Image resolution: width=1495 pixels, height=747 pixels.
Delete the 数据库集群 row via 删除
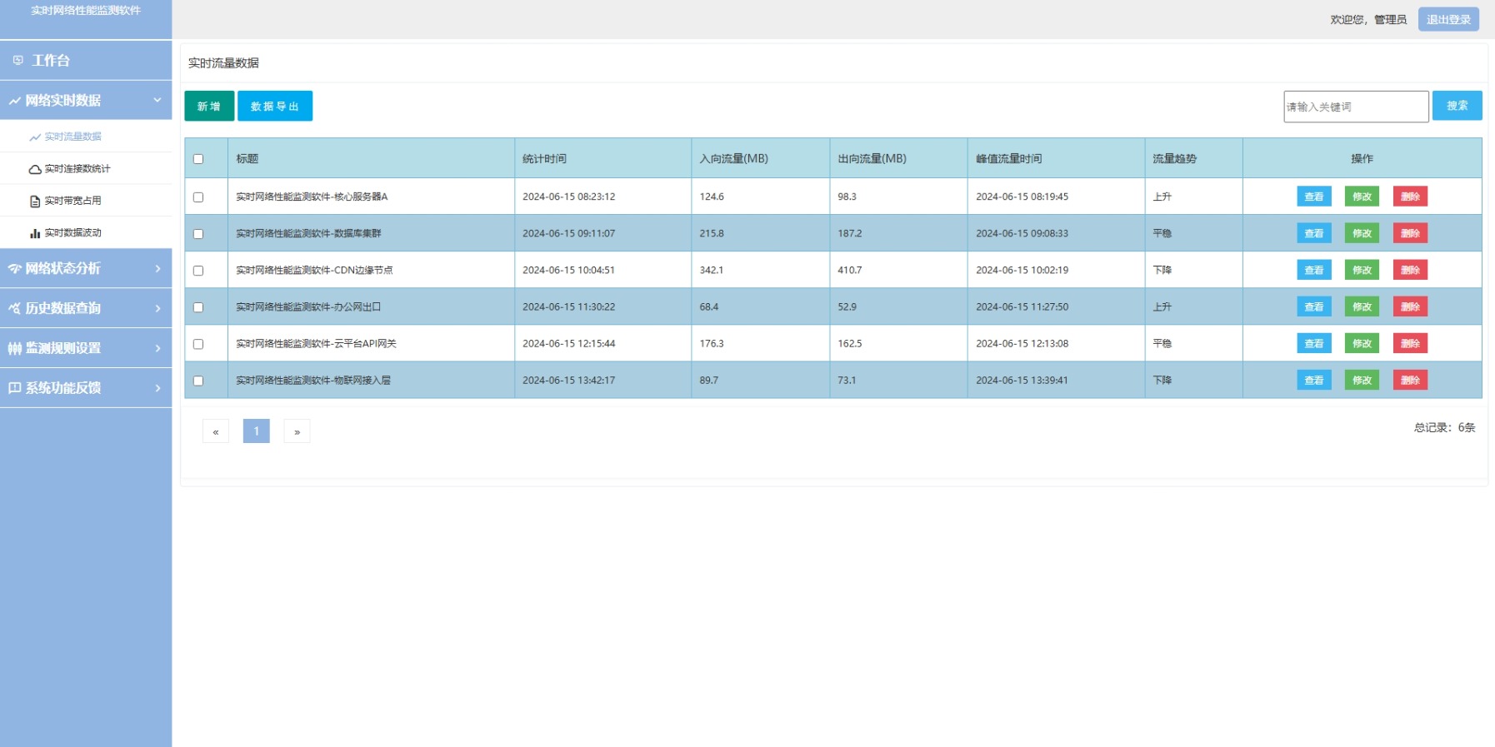1410,233
